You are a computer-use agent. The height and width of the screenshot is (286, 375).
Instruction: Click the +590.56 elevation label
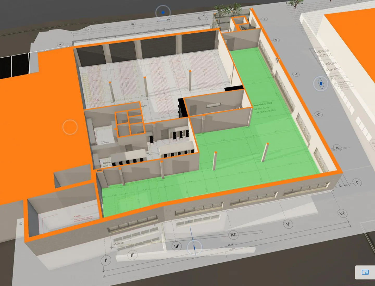[x=118, y=244]
